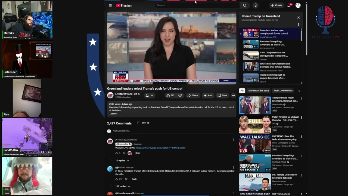Click the 2,427 Comments heading
The image size is (348, 196).
(119, 123)
